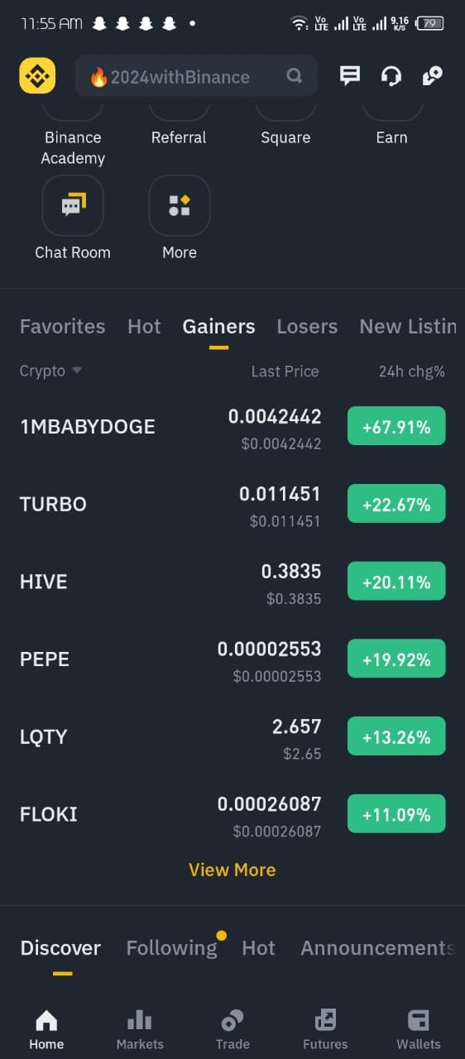
Task: Sort by the 24h chg% column header
Action: (x=412, y=371)
